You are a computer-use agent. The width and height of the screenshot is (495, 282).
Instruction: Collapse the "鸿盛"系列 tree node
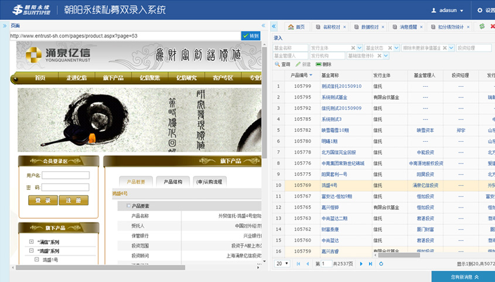31,251
